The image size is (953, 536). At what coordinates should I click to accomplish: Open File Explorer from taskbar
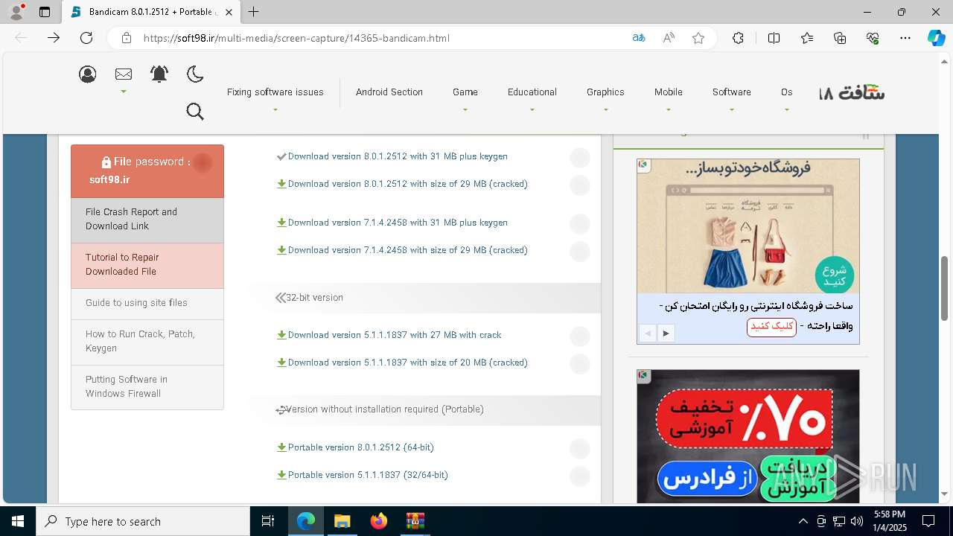coord(342,521)
